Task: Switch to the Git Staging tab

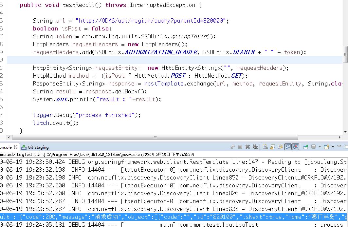Action: [35, 147]
